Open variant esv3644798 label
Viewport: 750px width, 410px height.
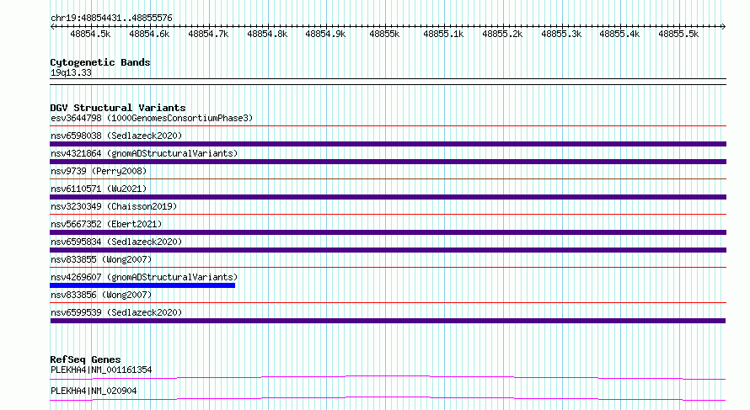[x=152, y=118]
